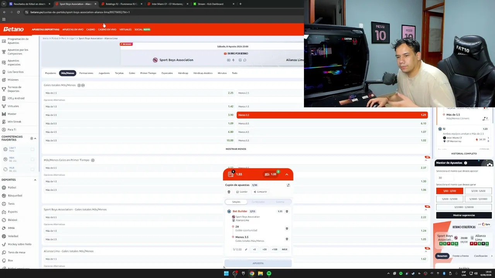Open Béisbol in the sports list

pyautogui.click(x=12, y=220)
